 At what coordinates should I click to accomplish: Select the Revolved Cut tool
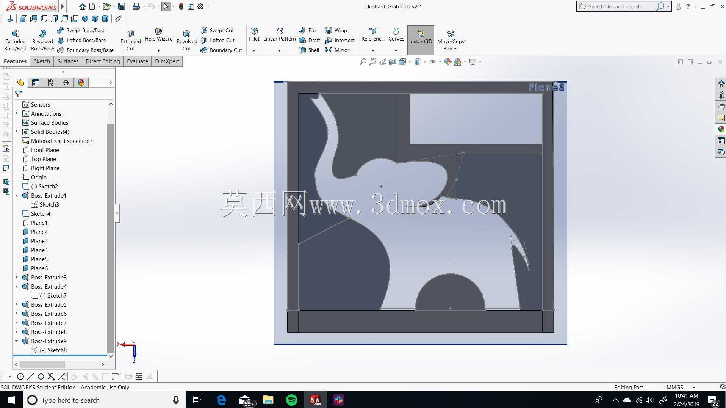click(x=187, y=40)
